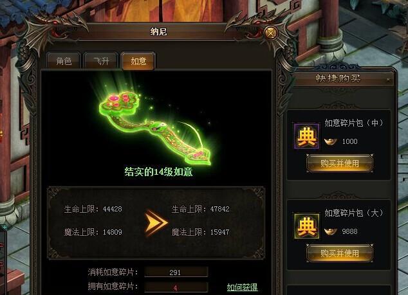Click the 拥有如意碎片 value field
Viewport: 408px width, 295px height.
176,287
